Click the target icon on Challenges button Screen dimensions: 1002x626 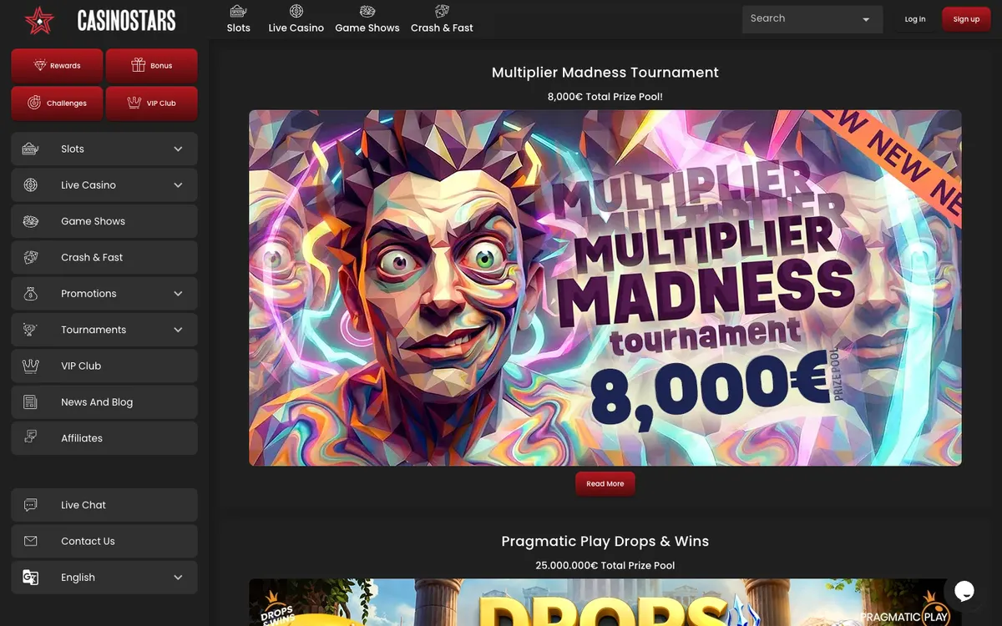[34, 103]
